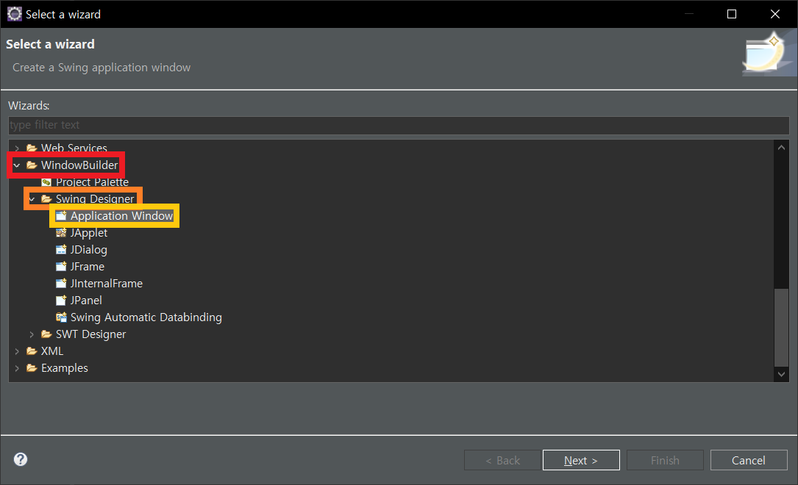Select the WindowBuilder label
This screenshot has height=485, width=798.
pyautogui.click(x=79, y=165)
